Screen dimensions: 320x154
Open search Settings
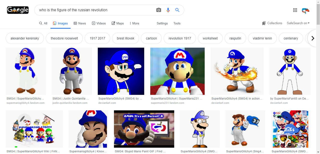pyautogui.click(x=162, y=23)
